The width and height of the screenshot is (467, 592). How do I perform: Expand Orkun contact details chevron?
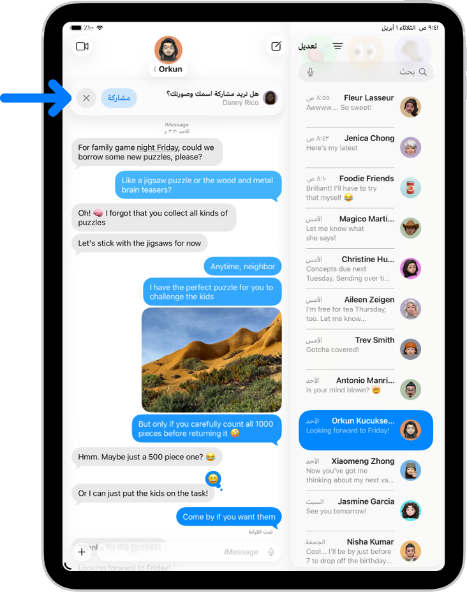[x=155, y=70]
